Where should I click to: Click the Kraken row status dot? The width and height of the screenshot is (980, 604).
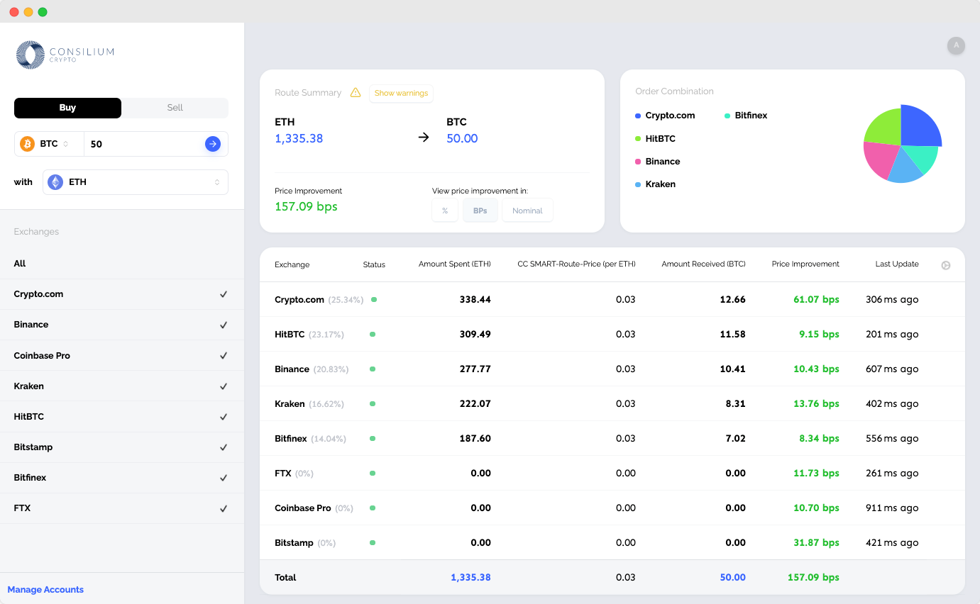373,404
